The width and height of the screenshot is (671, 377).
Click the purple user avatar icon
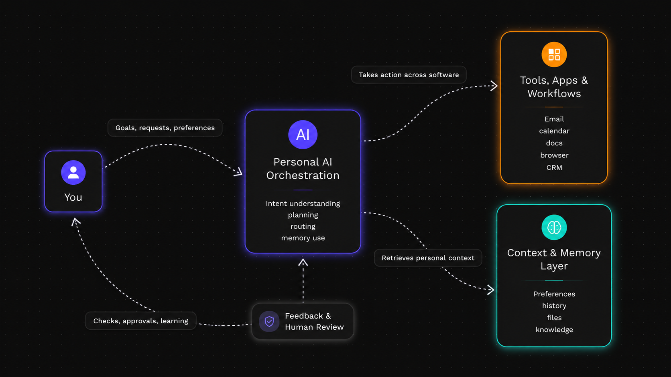73,173
